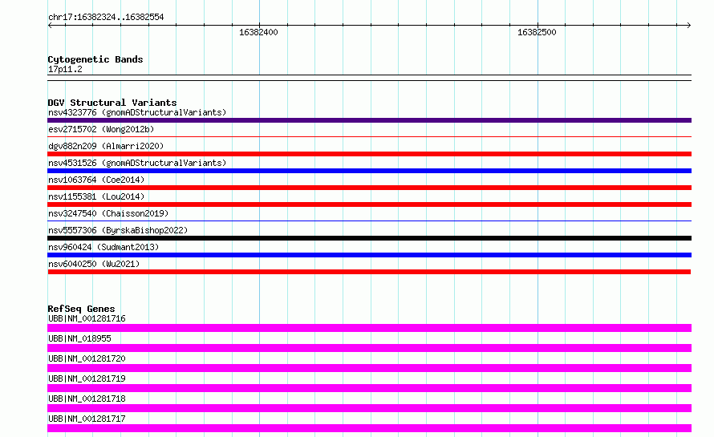714x437 pixels.
Task: Click the magenta UBB|NM_001281717 gene bar
Action: coord(369,428)
